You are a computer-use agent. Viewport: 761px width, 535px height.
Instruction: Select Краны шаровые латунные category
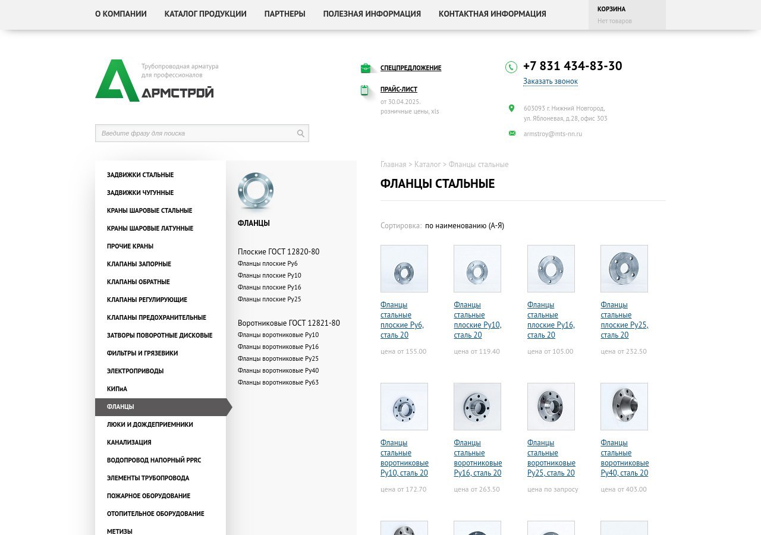pyautogui.click(x=161, y=228)
